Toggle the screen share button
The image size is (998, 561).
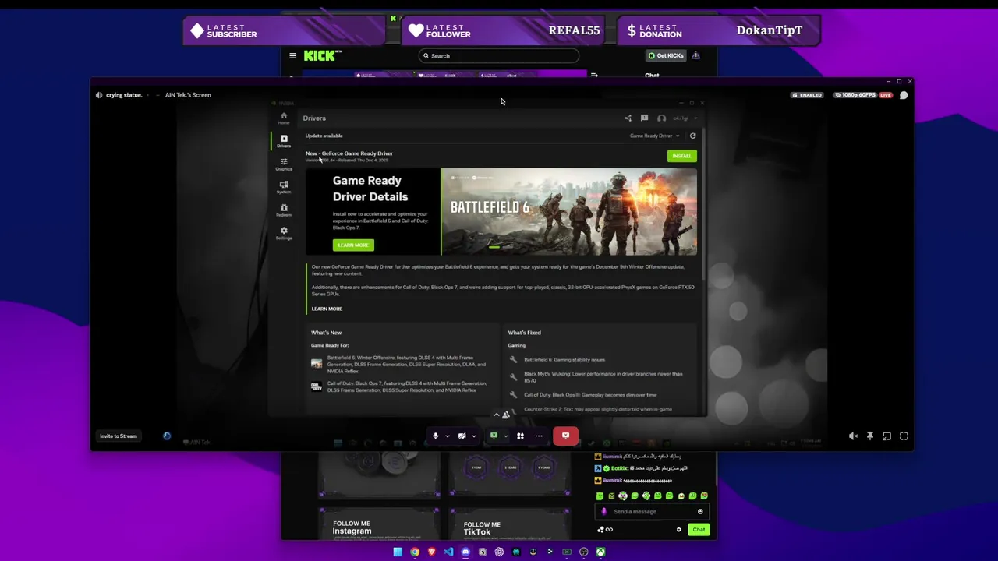(494, 436)
